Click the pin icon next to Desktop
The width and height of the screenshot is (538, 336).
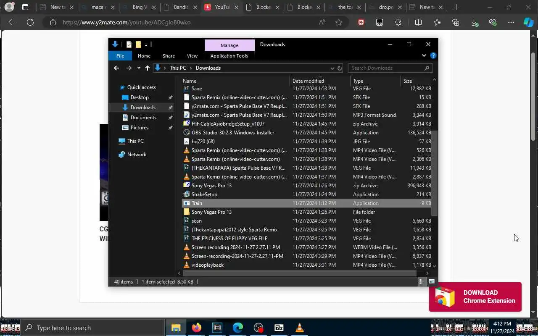(170, 97)
